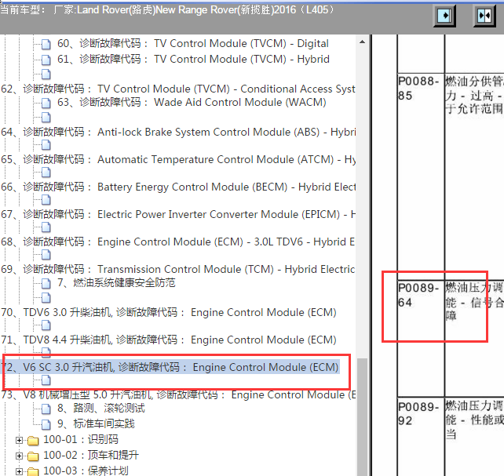Select item 67 Electric Power Inverter Converter Module
Image resolution: width=504 pixels, height=476 pixels.
178,214
